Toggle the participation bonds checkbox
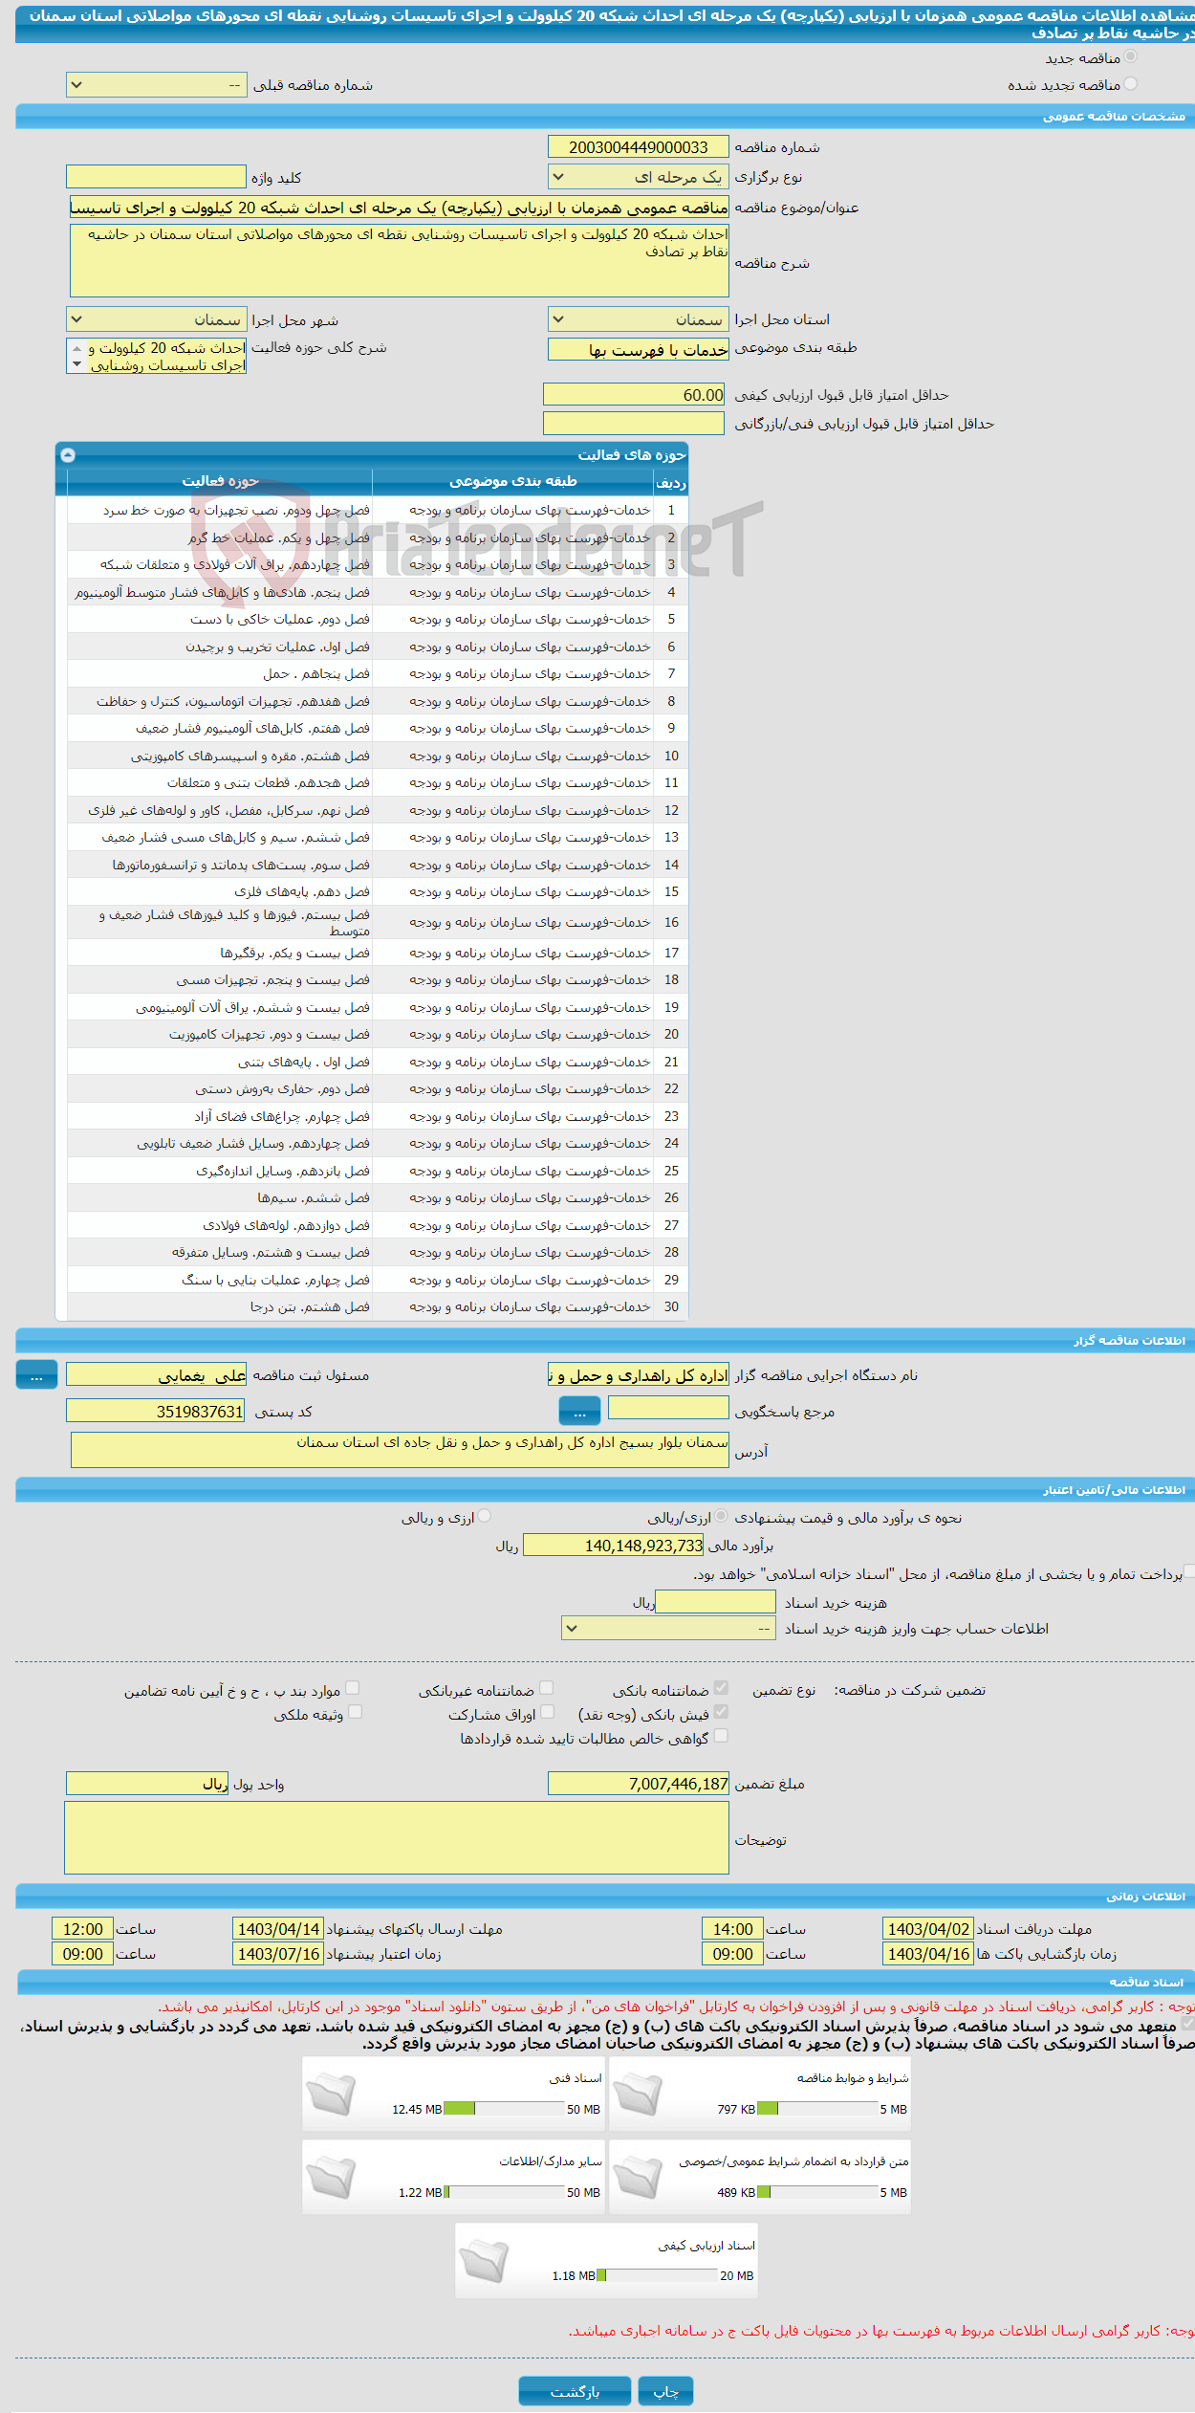This screenshot has height=2413, width=1195. [x=547, y=1712]
